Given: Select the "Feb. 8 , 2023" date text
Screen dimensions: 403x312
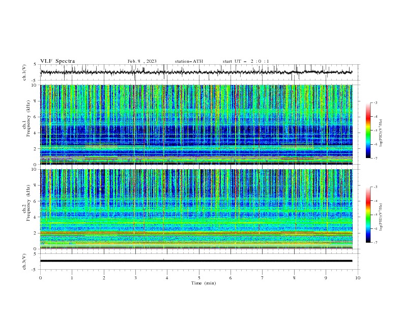Looking at the screenshot, I should [142, 61].
